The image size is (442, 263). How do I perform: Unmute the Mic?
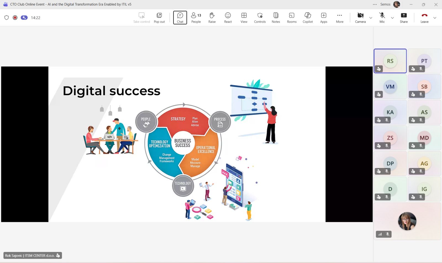coord(382,17)
